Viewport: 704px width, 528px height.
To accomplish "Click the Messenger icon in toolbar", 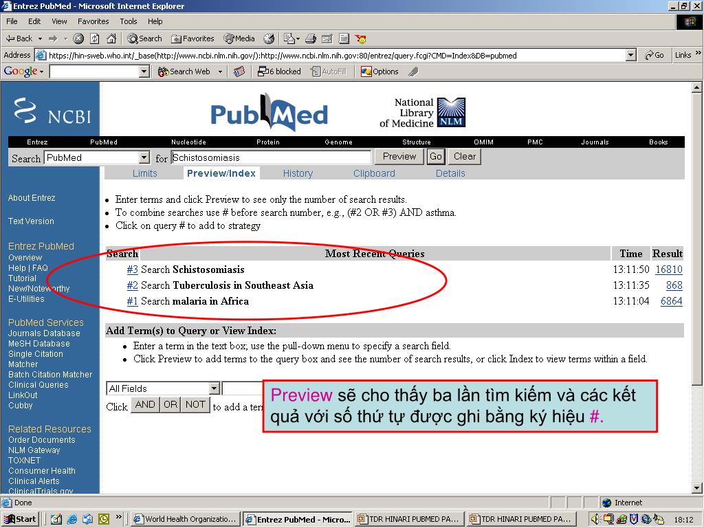I will click(360, 38).
